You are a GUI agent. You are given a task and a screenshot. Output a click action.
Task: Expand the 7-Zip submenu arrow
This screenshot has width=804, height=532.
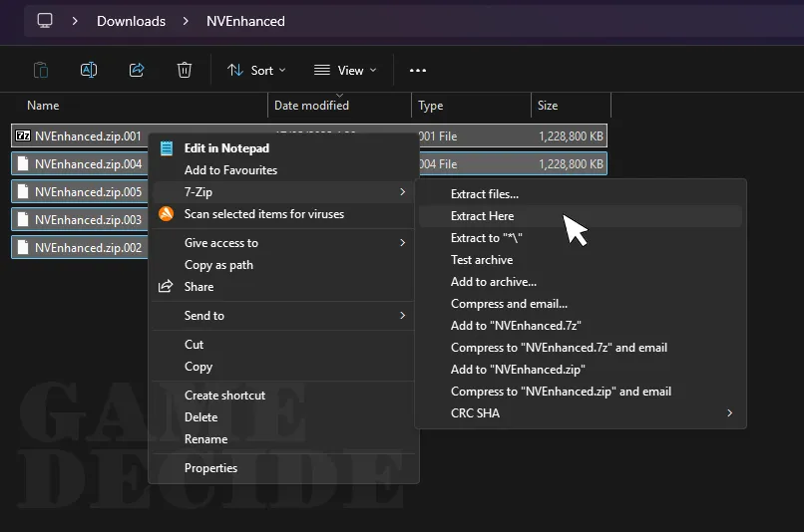pyautogui.click(x=403, y=191)
